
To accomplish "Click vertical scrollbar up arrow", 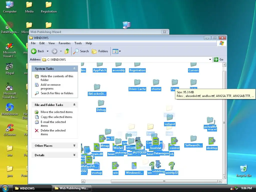I will point(224,65).
